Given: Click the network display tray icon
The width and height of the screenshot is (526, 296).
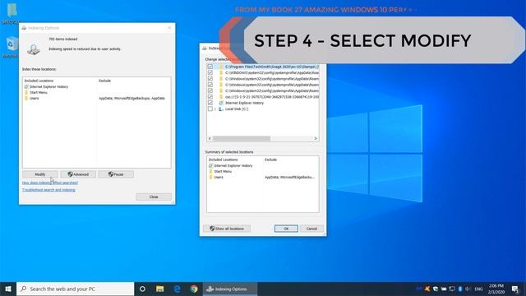Looking at the screenshot, I should click(x=452, y=289).
